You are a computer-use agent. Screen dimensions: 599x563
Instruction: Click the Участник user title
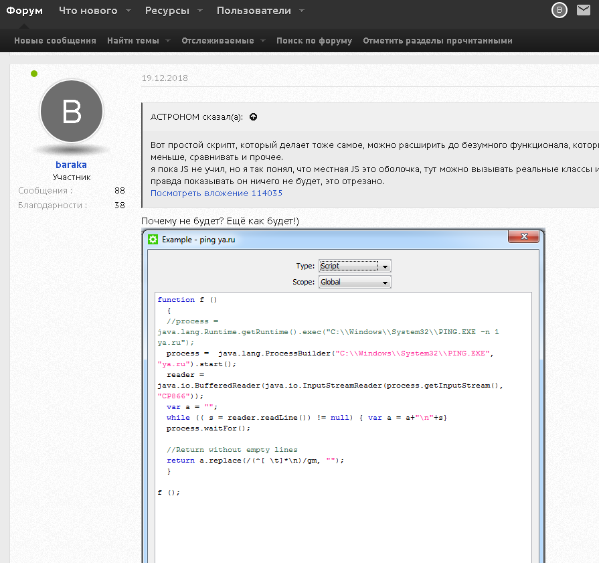[x=72, y=177]
